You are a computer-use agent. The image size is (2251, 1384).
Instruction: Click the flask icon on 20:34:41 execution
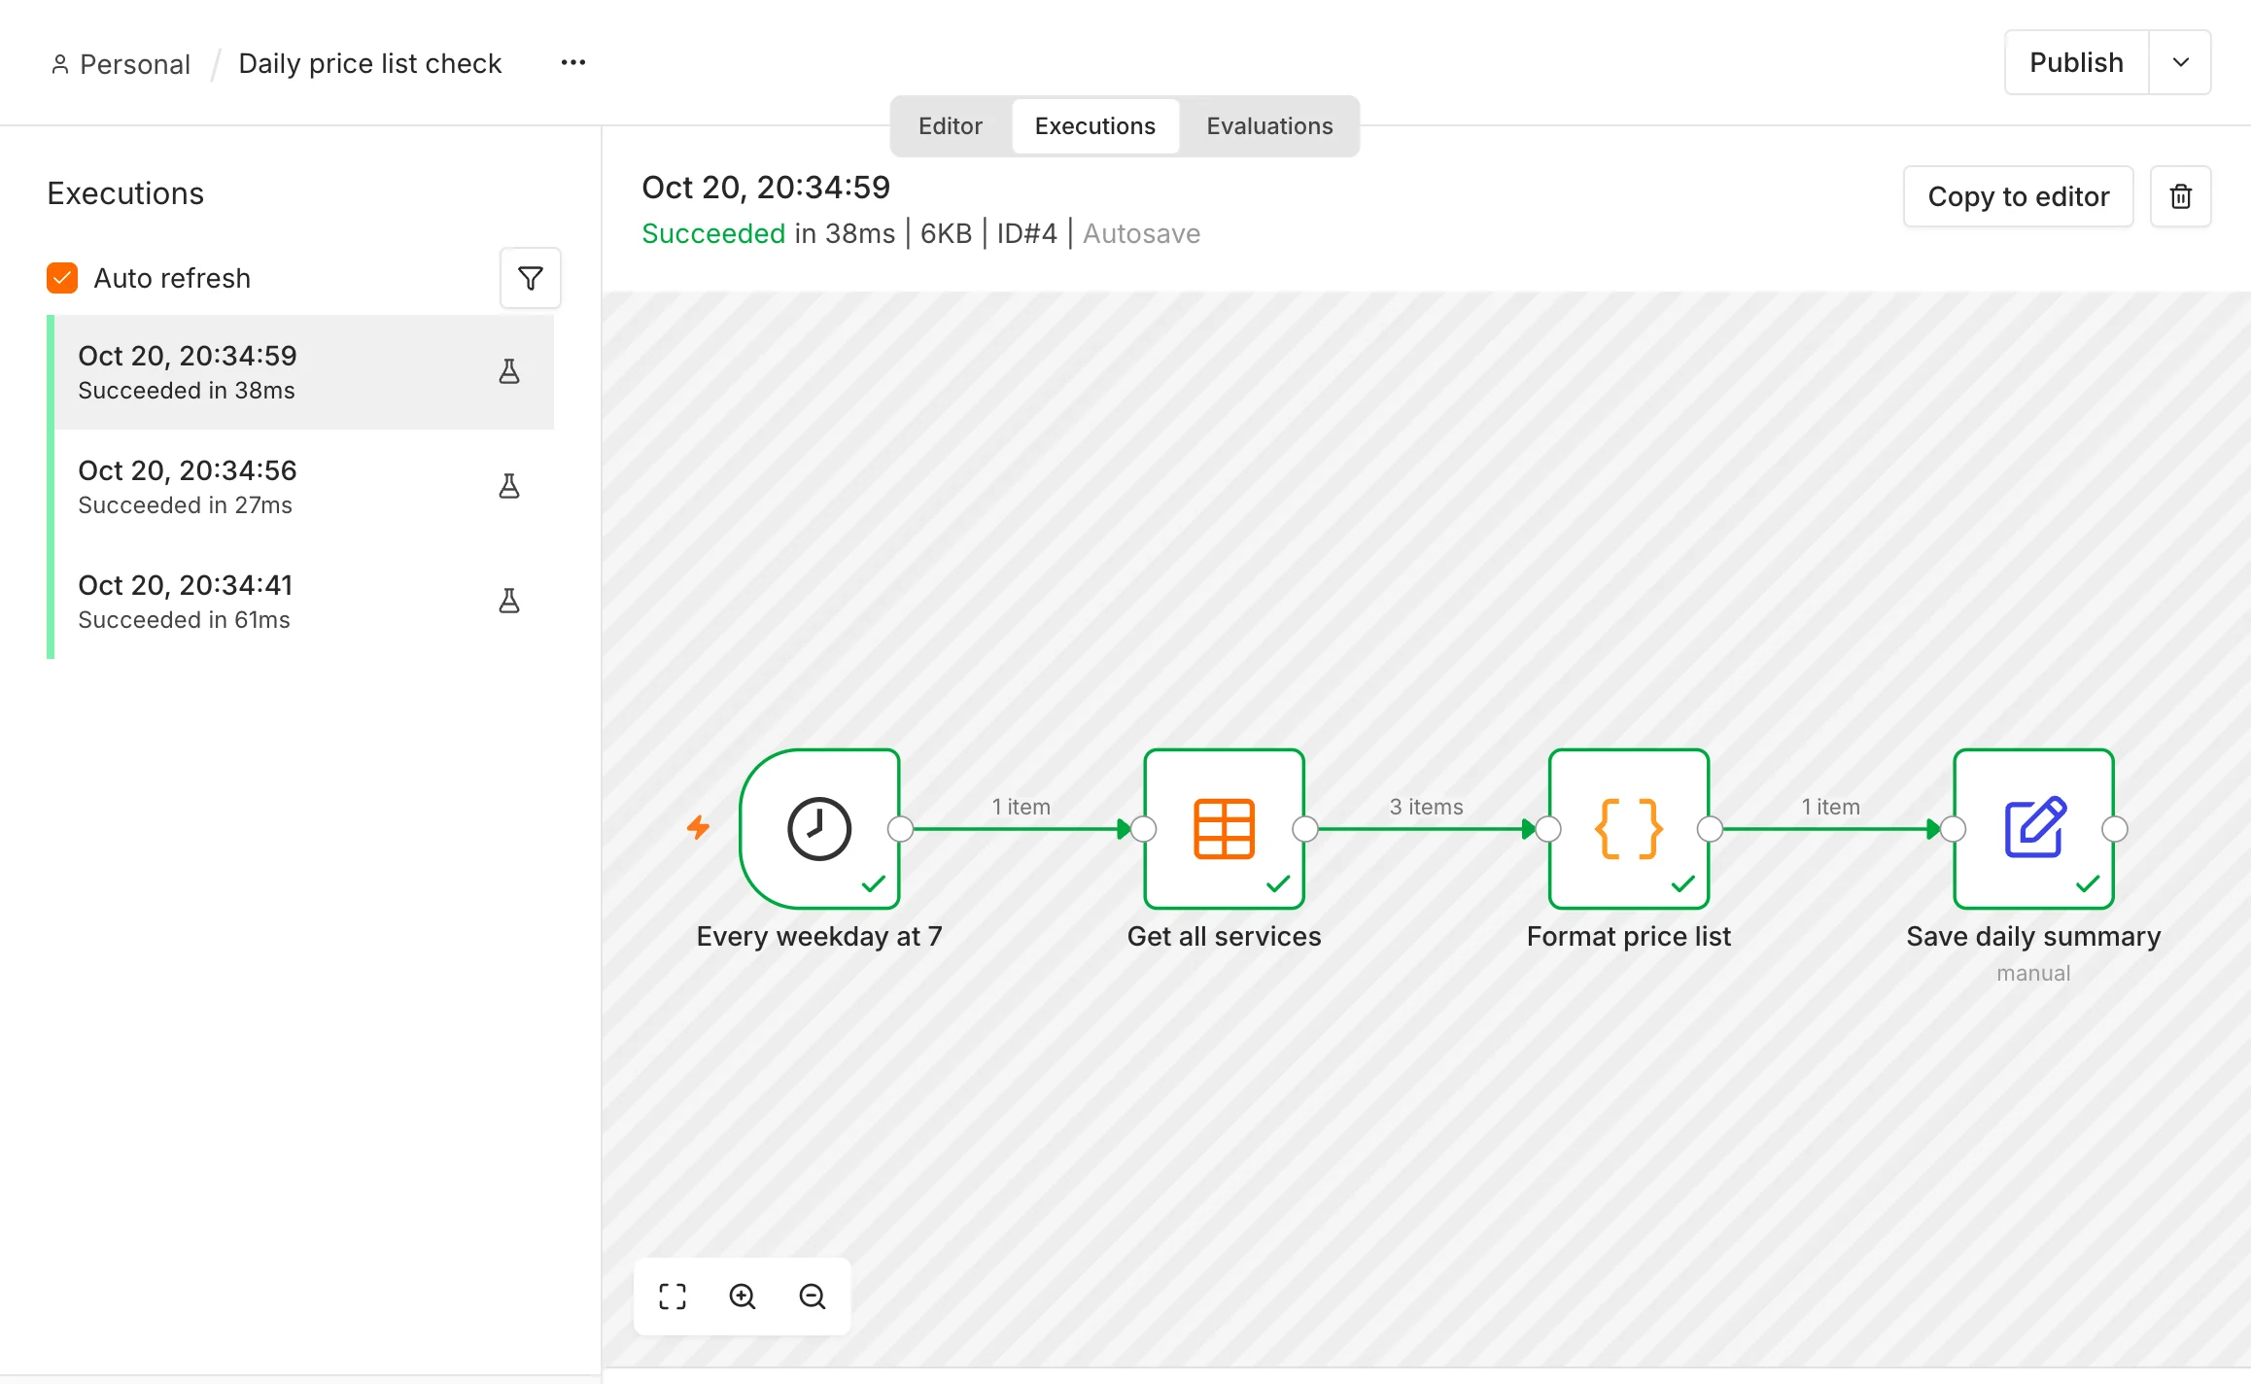(509, 601)
